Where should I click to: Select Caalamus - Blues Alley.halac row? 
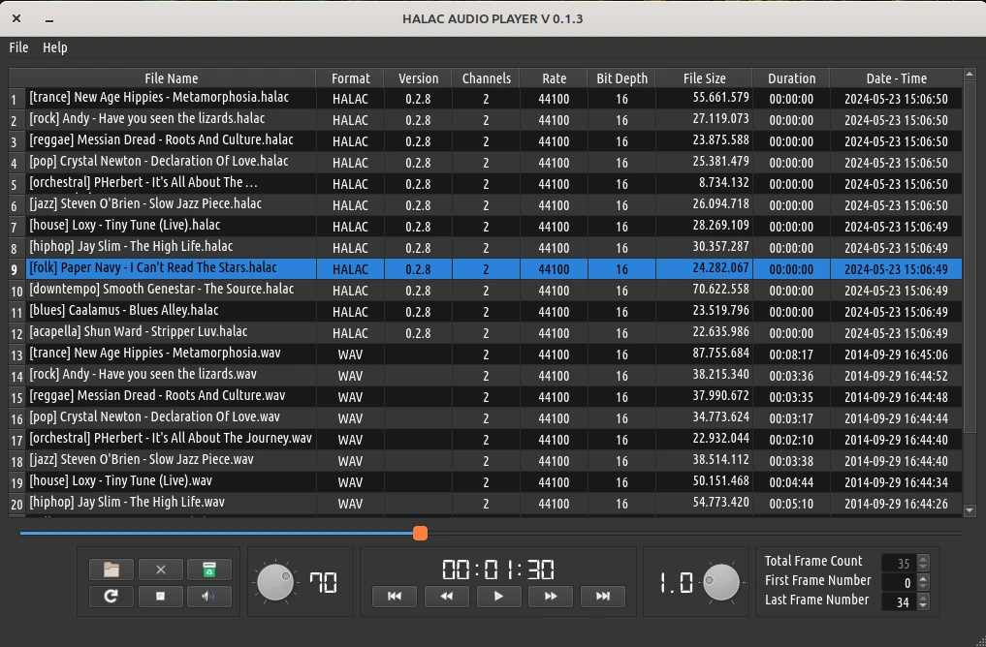pos(171,311)
